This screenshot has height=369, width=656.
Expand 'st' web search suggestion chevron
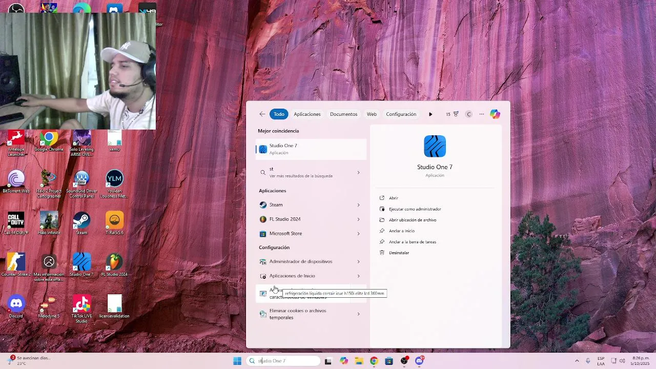tap(358, 173)
